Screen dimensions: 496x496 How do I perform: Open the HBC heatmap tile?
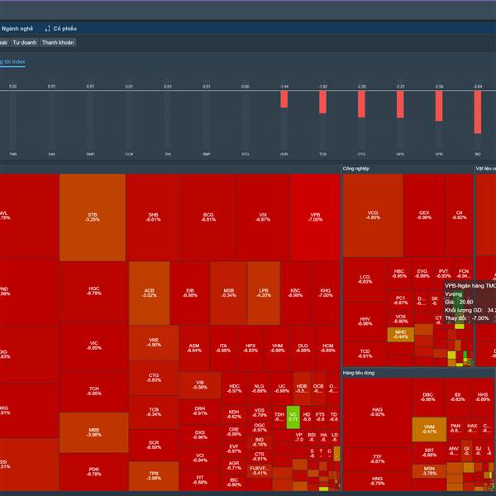[399, 274]
